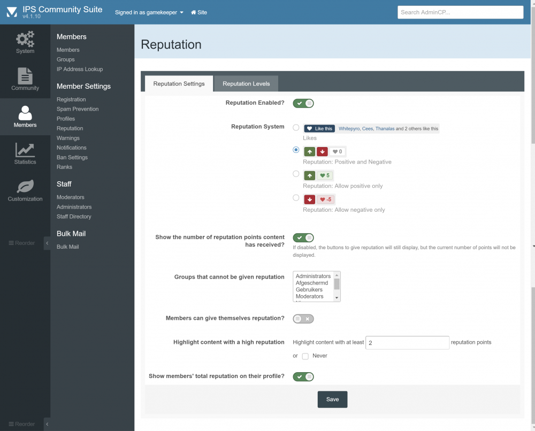The width and height of the screenshot is (535, 431).
Task: Click the green up arrow in positive only option
Action: (x=309, y=175)
